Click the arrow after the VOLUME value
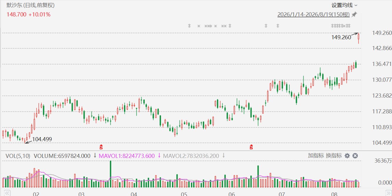This screenshot has width=392, height=196. click(x=95, y=156)
